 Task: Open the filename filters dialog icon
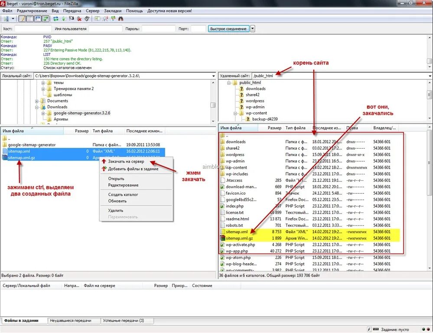point(97,19)
